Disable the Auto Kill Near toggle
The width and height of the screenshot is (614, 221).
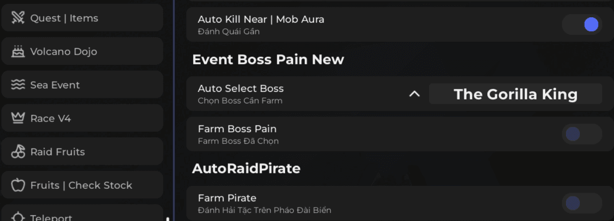click(582, 25)
